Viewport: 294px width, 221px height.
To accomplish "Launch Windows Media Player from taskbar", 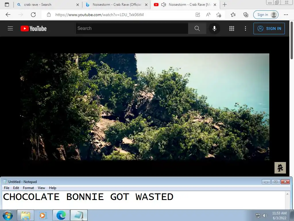I will (43, 215).
